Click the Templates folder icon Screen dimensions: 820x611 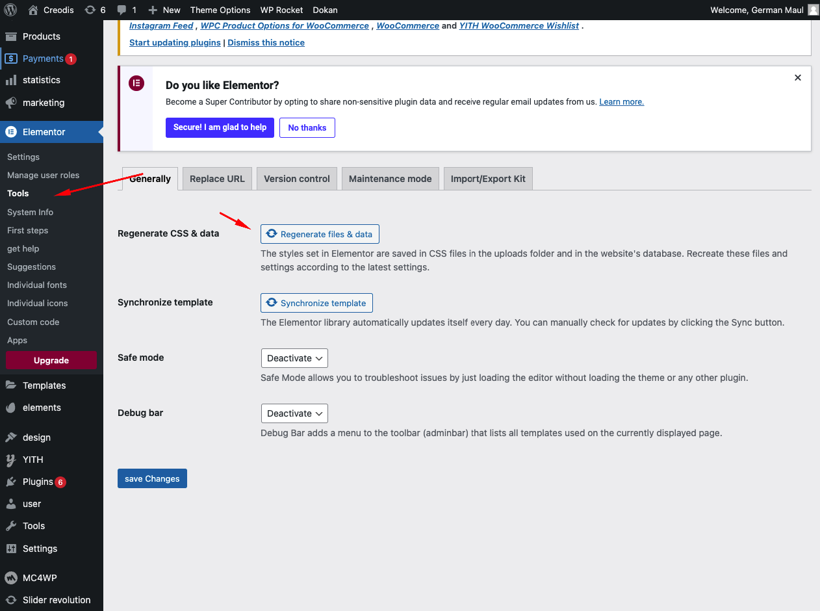click(11, 385)
